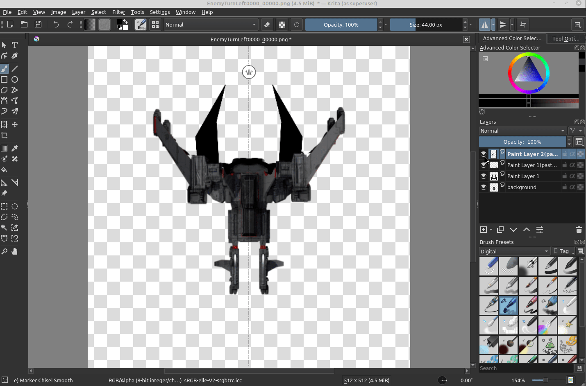Select the Text tool
Image resolution: width=586 pixels, height=386 pixels.
pos(15,45)
